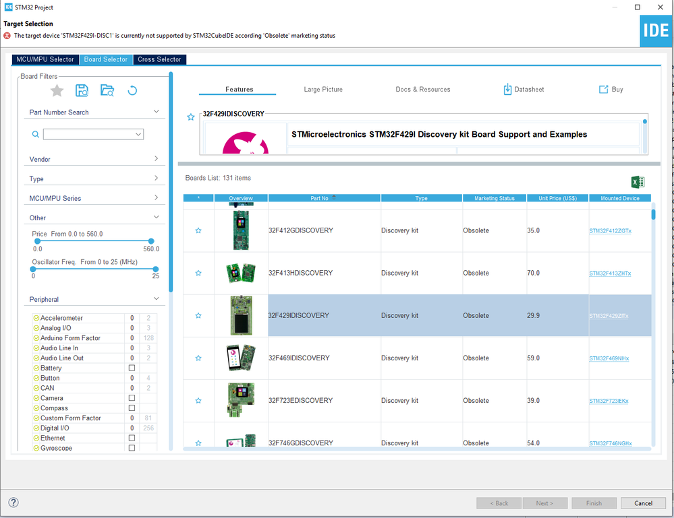Viewport: 674px width, 518px height.
Task: Select the 32F412GDISCOVERY board thumbnail
Action: click(241, 230)
